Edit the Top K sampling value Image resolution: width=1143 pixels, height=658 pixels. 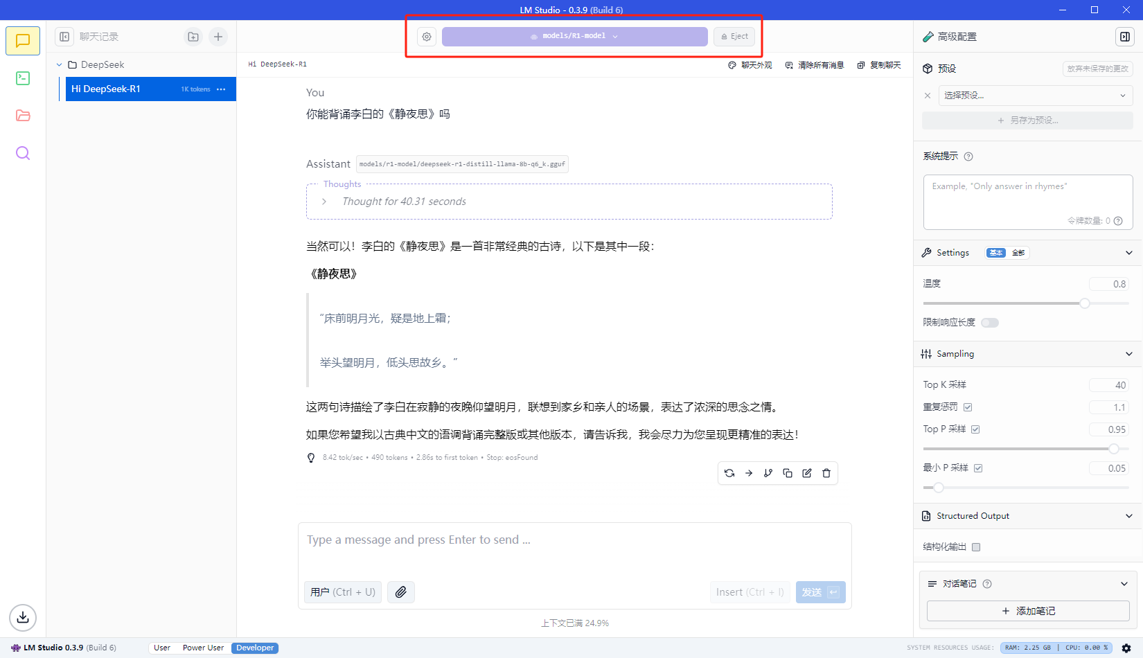coord(1109,385)
